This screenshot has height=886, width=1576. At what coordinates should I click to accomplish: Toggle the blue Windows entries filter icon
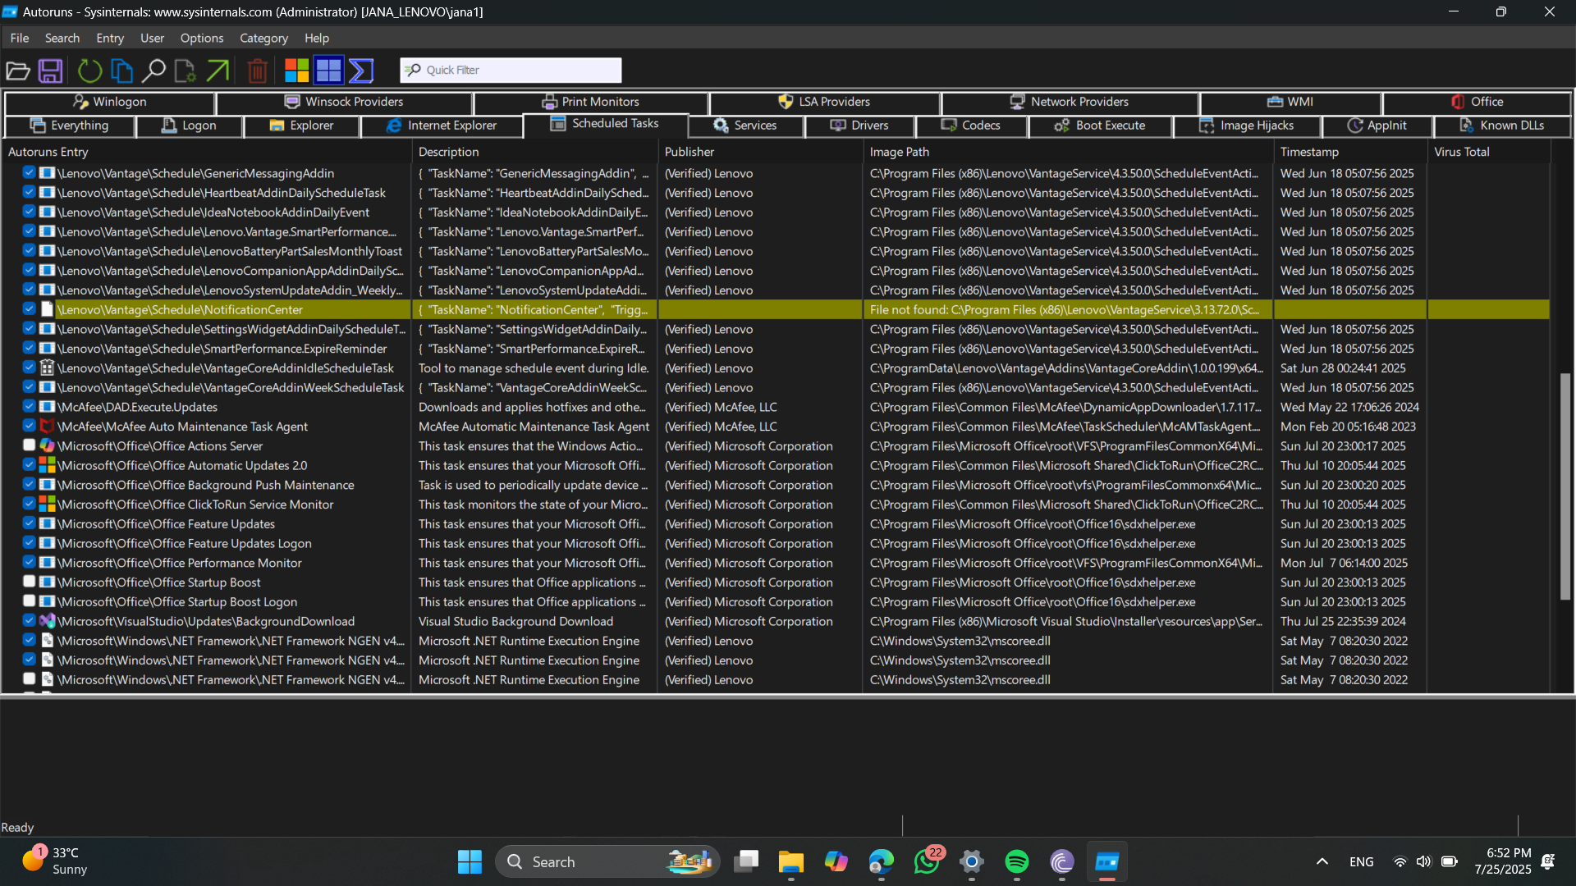pos(328,71)
